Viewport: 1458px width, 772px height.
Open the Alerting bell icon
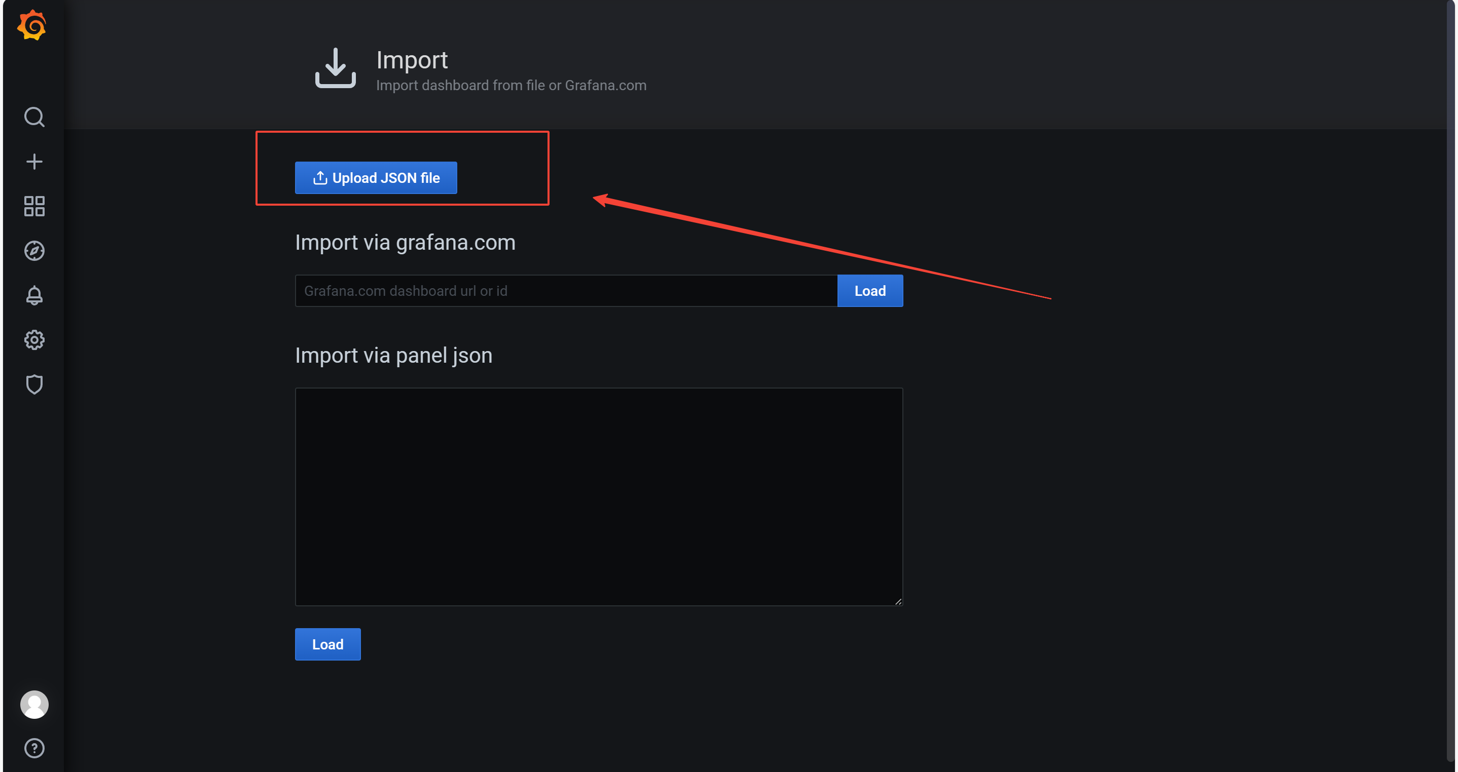(x=34, y=295)
